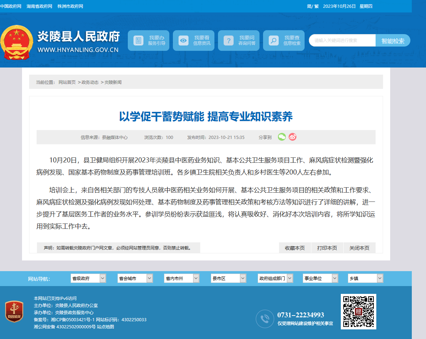Share article via WeChat icon

pos(282,137)
